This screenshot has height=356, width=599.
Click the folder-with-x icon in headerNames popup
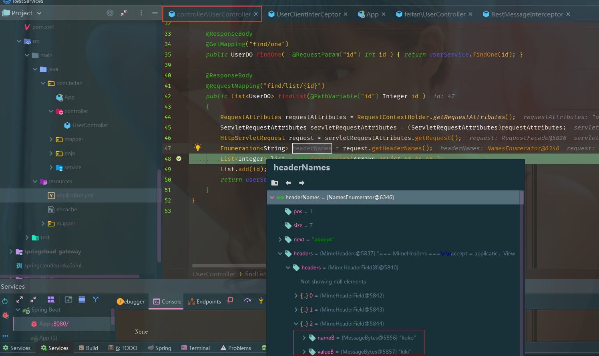pos(275,183)
